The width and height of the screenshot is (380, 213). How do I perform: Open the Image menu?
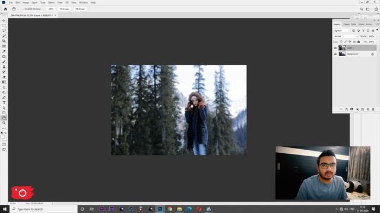pyautogui.click(x=26, y=2)
